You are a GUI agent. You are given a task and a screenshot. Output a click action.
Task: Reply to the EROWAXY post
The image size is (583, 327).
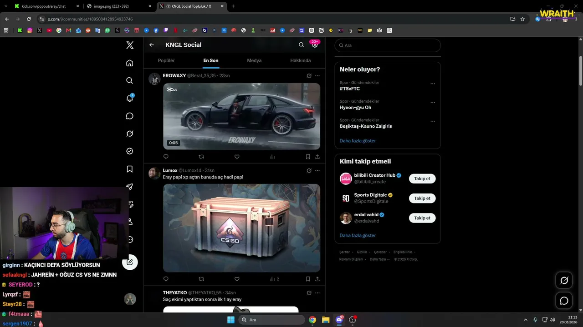tap(166, 157)
